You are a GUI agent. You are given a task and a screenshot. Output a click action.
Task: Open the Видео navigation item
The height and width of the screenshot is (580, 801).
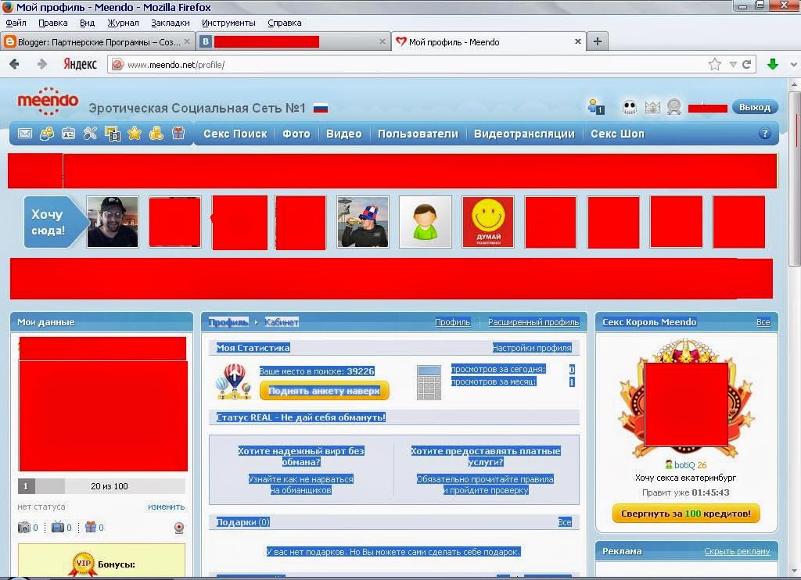coord(344,134)
